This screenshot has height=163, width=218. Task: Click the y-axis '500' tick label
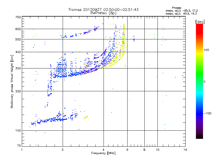coord(18,39)
